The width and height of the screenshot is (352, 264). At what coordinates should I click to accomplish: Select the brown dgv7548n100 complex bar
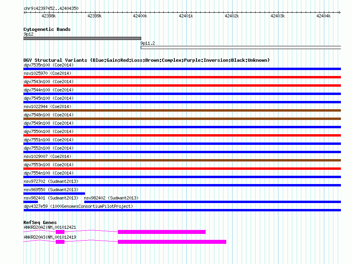click(182, 119)
